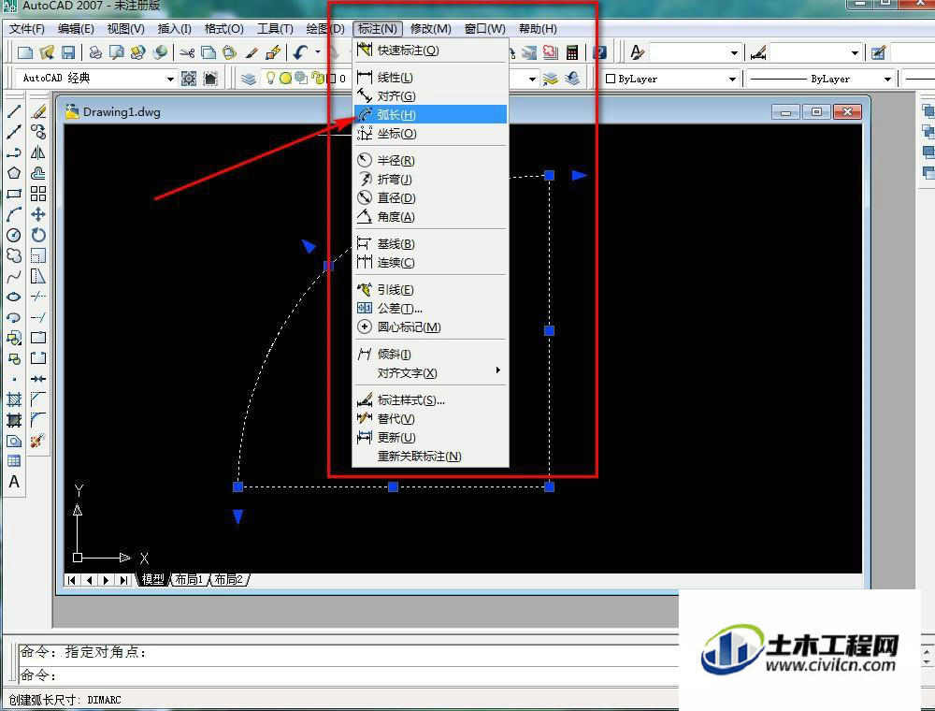Select the Move modify tool
The width and height of the screenshot is (935, 711).
tap(38, 214)
